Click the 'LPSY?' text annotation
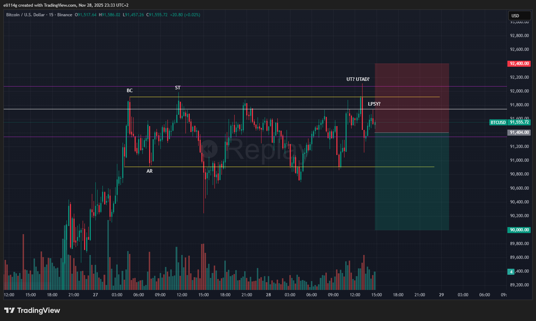The image size is (536, 321). coord(374,104)
